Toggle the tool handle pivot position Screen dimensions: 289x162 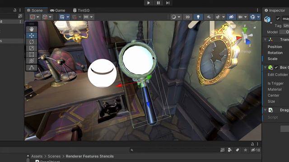coord(33,17)
